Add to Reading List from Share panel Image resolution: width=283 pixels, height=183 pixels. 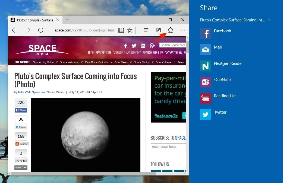[x=218, y=98]
